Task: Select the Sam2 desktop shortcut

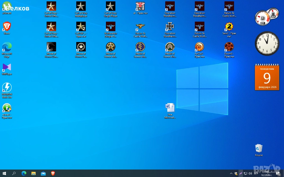Action: 229,27
